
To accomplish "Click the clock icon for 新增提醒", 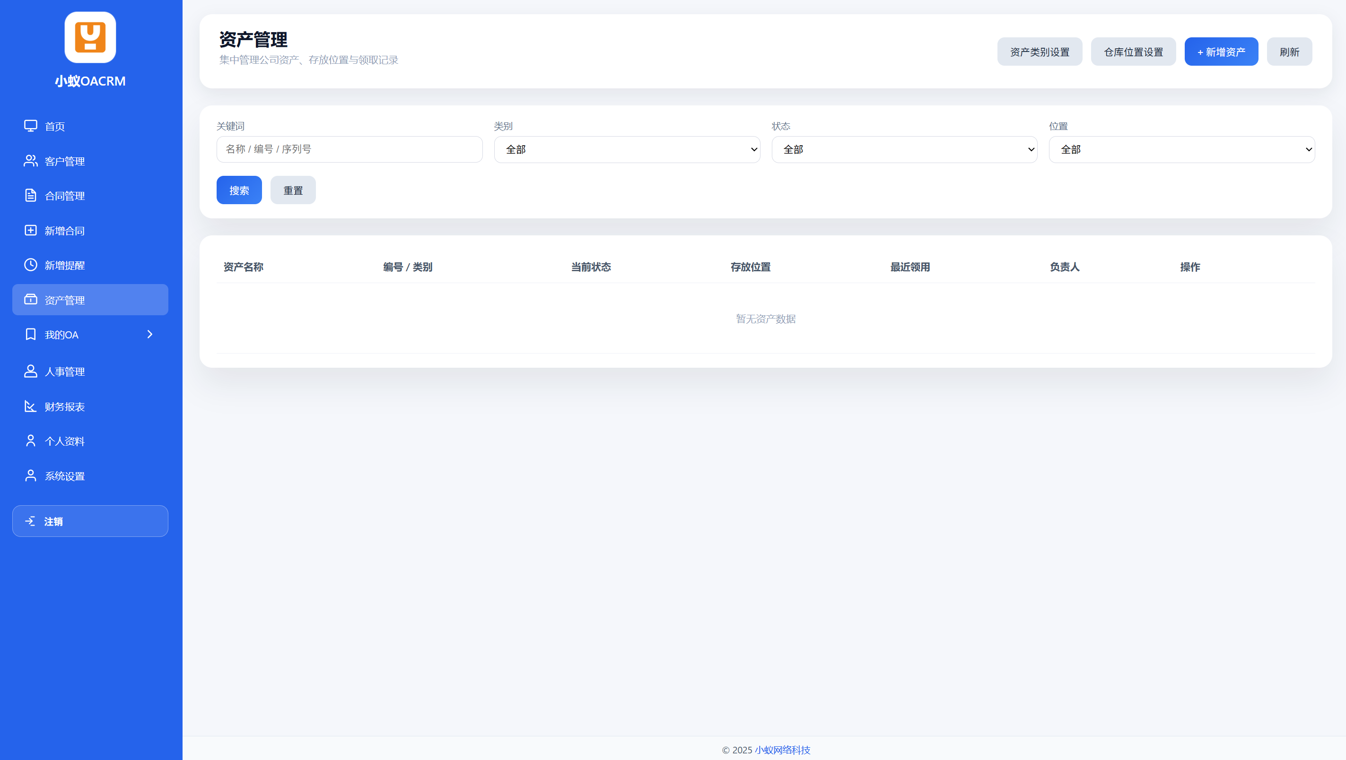I will coord(30,265).
